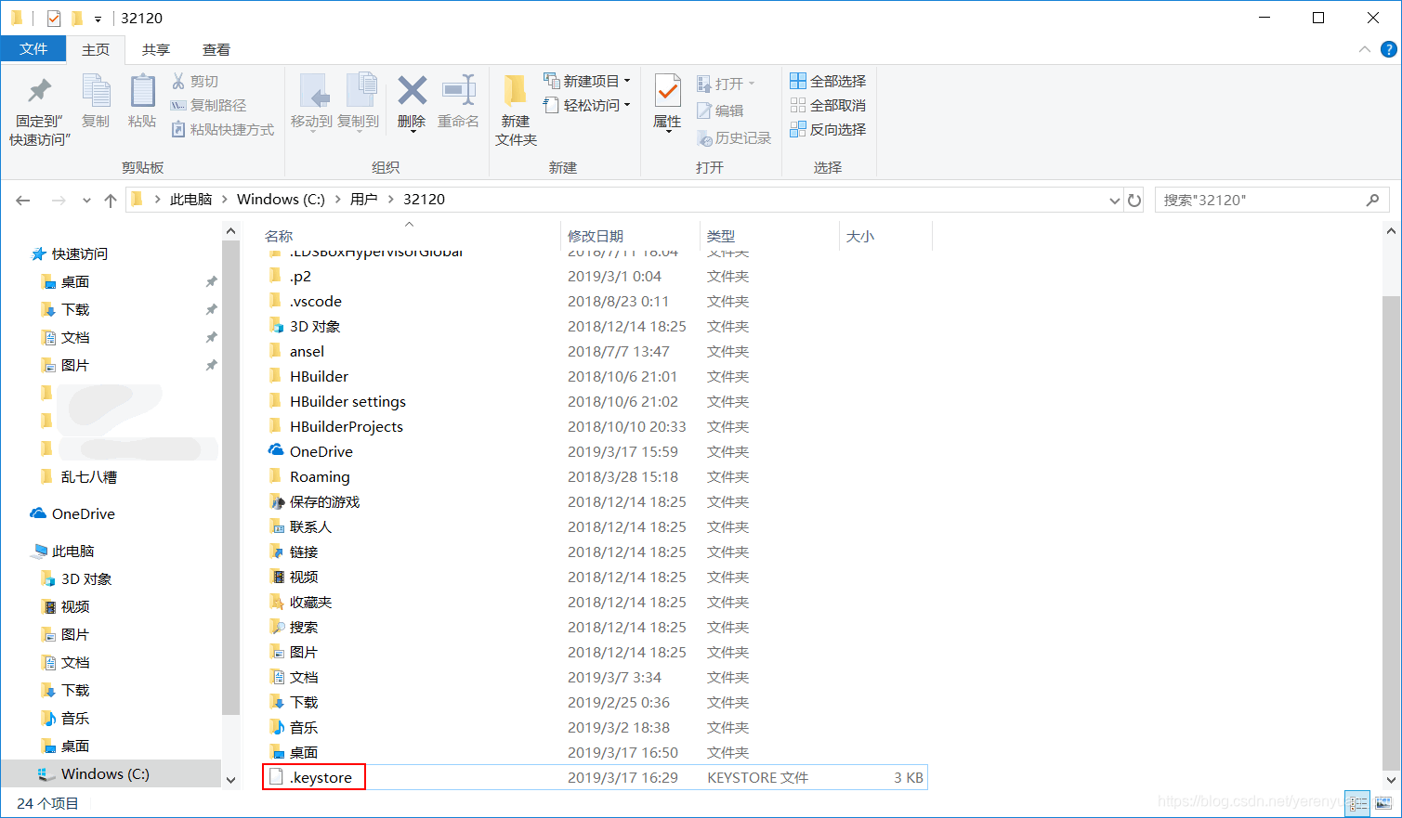The image size is (1402, 818).
Task: Go up one folder level arrow
Action: (111, 200)
